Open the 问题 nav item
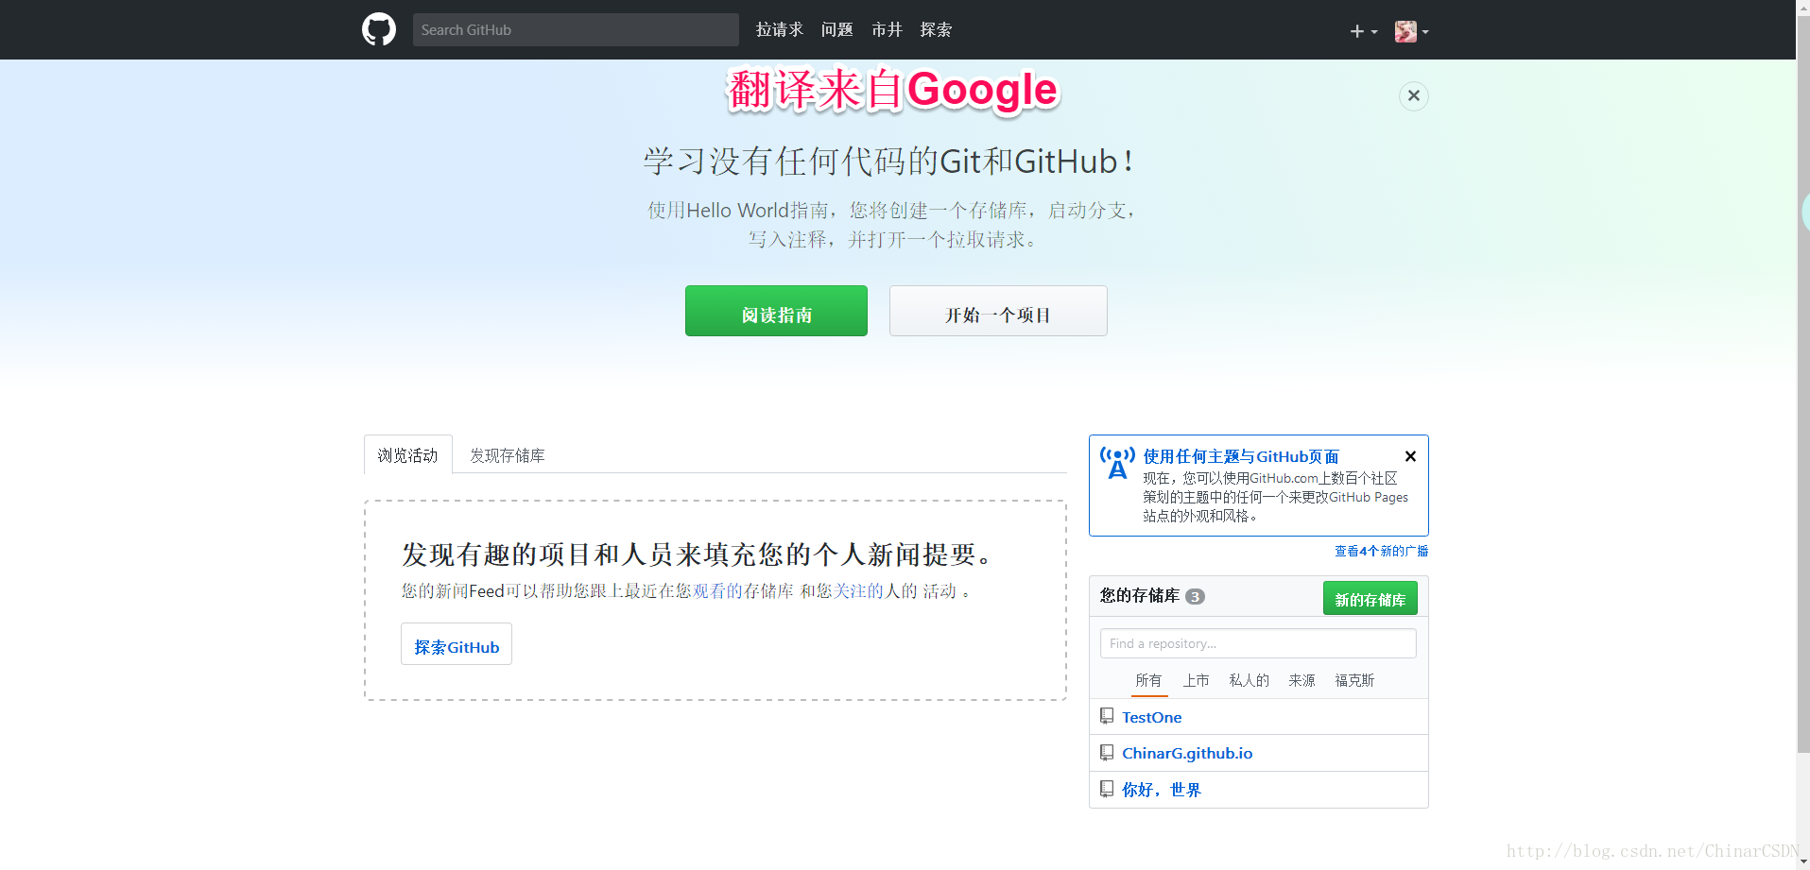Image resolution: width=1810 pixels, height=870 pixels. [x=837, y=30]
